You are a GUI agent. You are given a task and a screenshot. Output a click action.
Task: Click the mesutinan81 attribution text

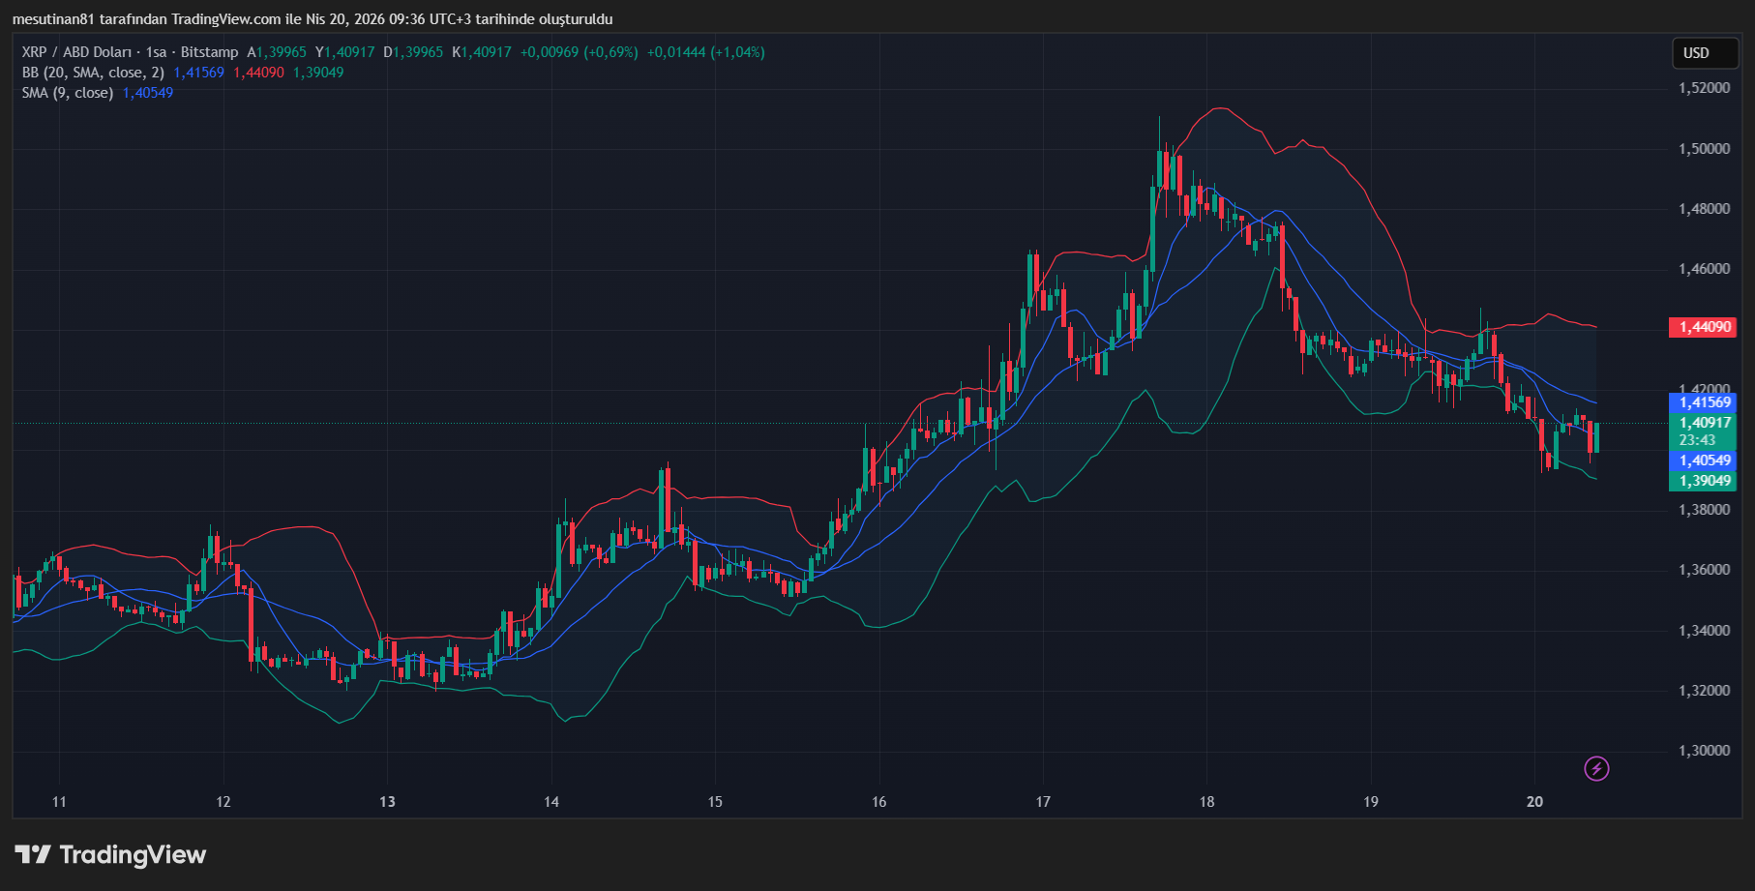point(56,17)
